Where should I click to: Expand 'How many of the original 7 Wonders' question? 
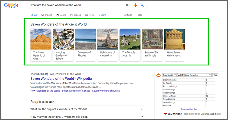click(87, 117)
